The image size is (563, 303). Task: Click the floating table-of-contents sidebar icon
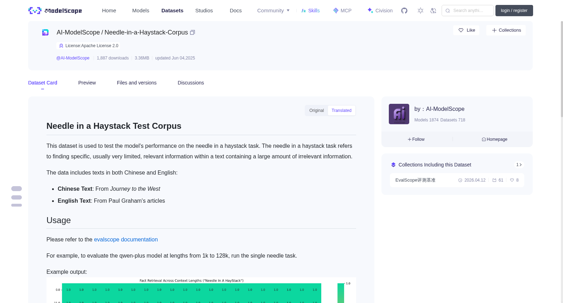pyautogui.click(x=17, y=196)
